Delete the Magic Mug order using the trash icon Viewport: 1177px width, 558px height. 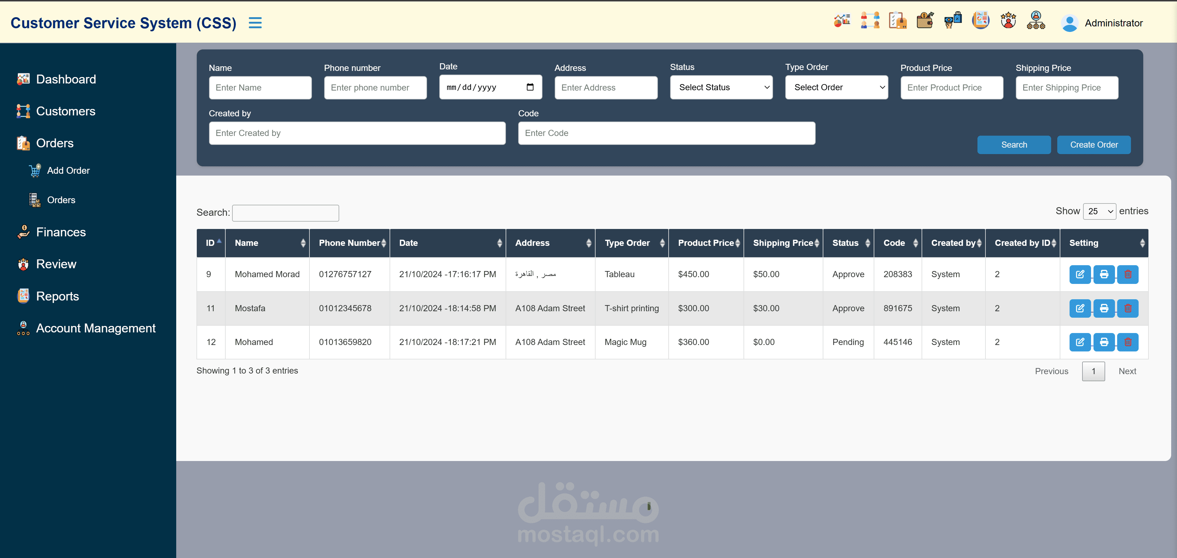(1128, 342)
